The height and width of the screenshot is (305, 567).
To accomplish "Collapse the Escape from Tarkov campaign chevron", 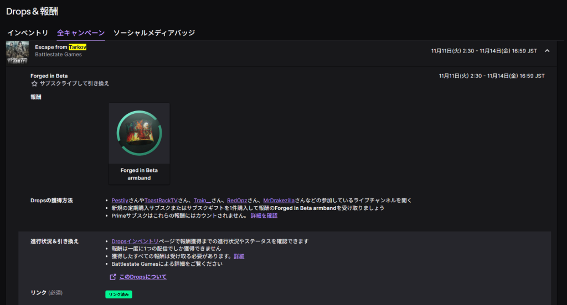I will (x=547, y=51).
